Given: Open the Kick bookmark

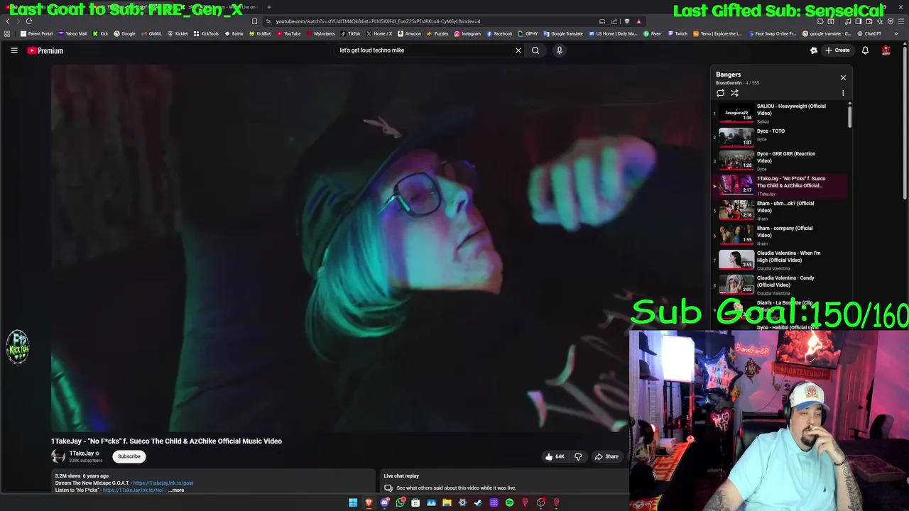Looking at the screenshot, I should pyautogui.click(x=100, y=33).
